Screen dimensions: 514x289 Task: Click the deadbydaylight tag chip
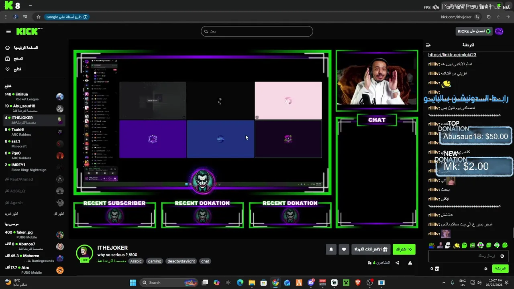(x=181, y=261)
